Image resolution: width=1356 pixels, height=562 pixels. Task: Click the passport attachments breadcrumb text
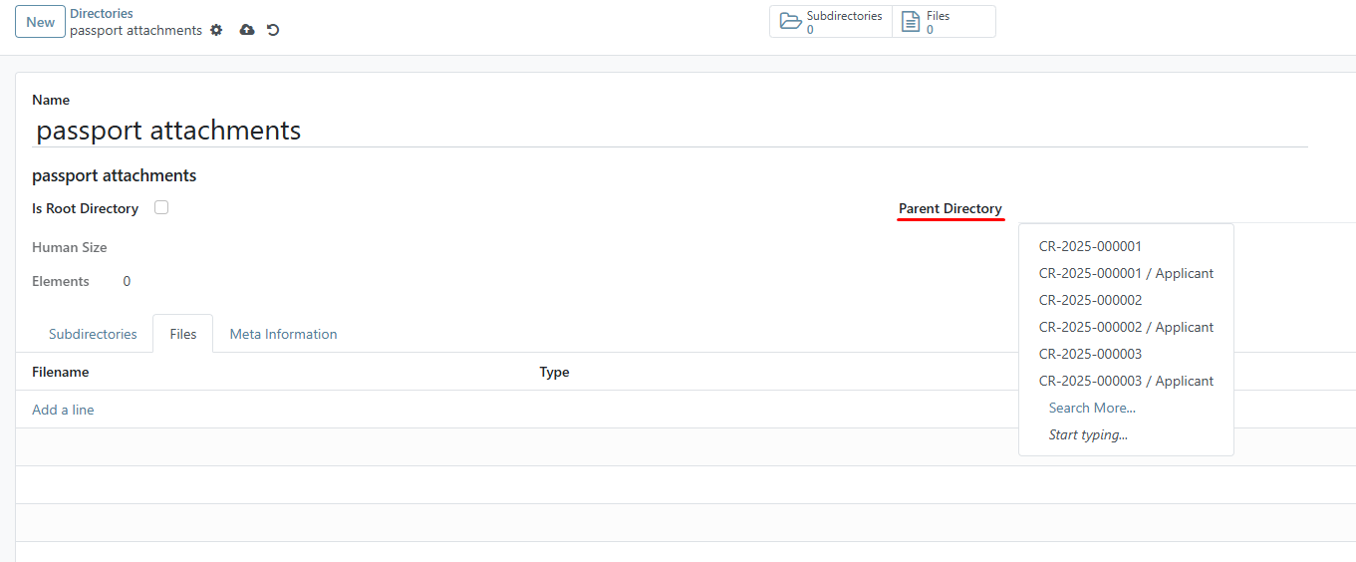point(136,30)
